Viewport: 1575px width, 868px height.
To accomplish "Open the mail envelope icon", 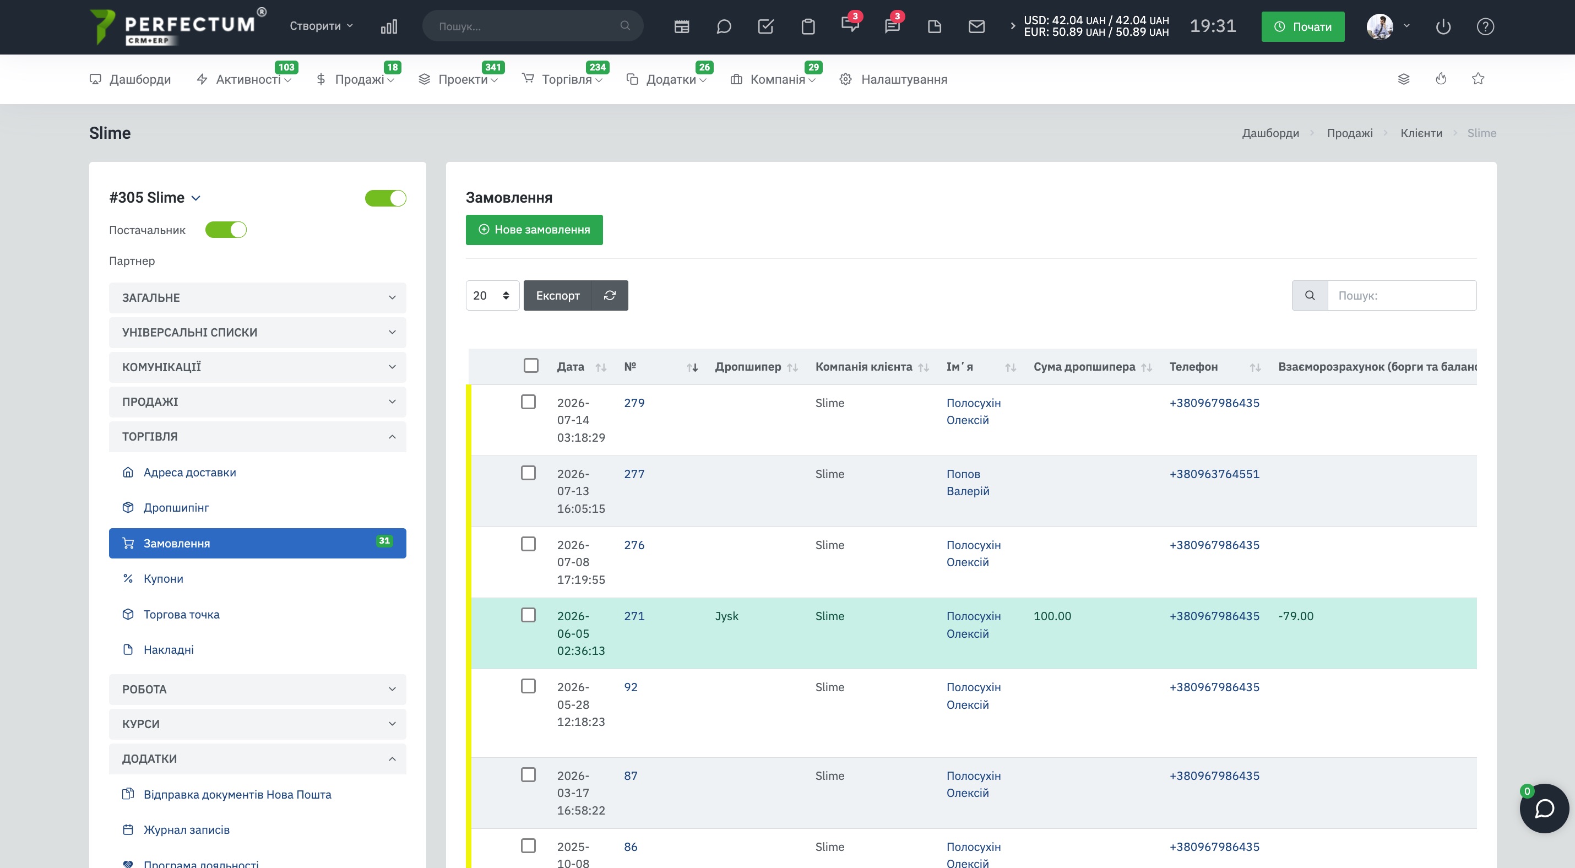I will pyautogui.click(x=977, y=26).
